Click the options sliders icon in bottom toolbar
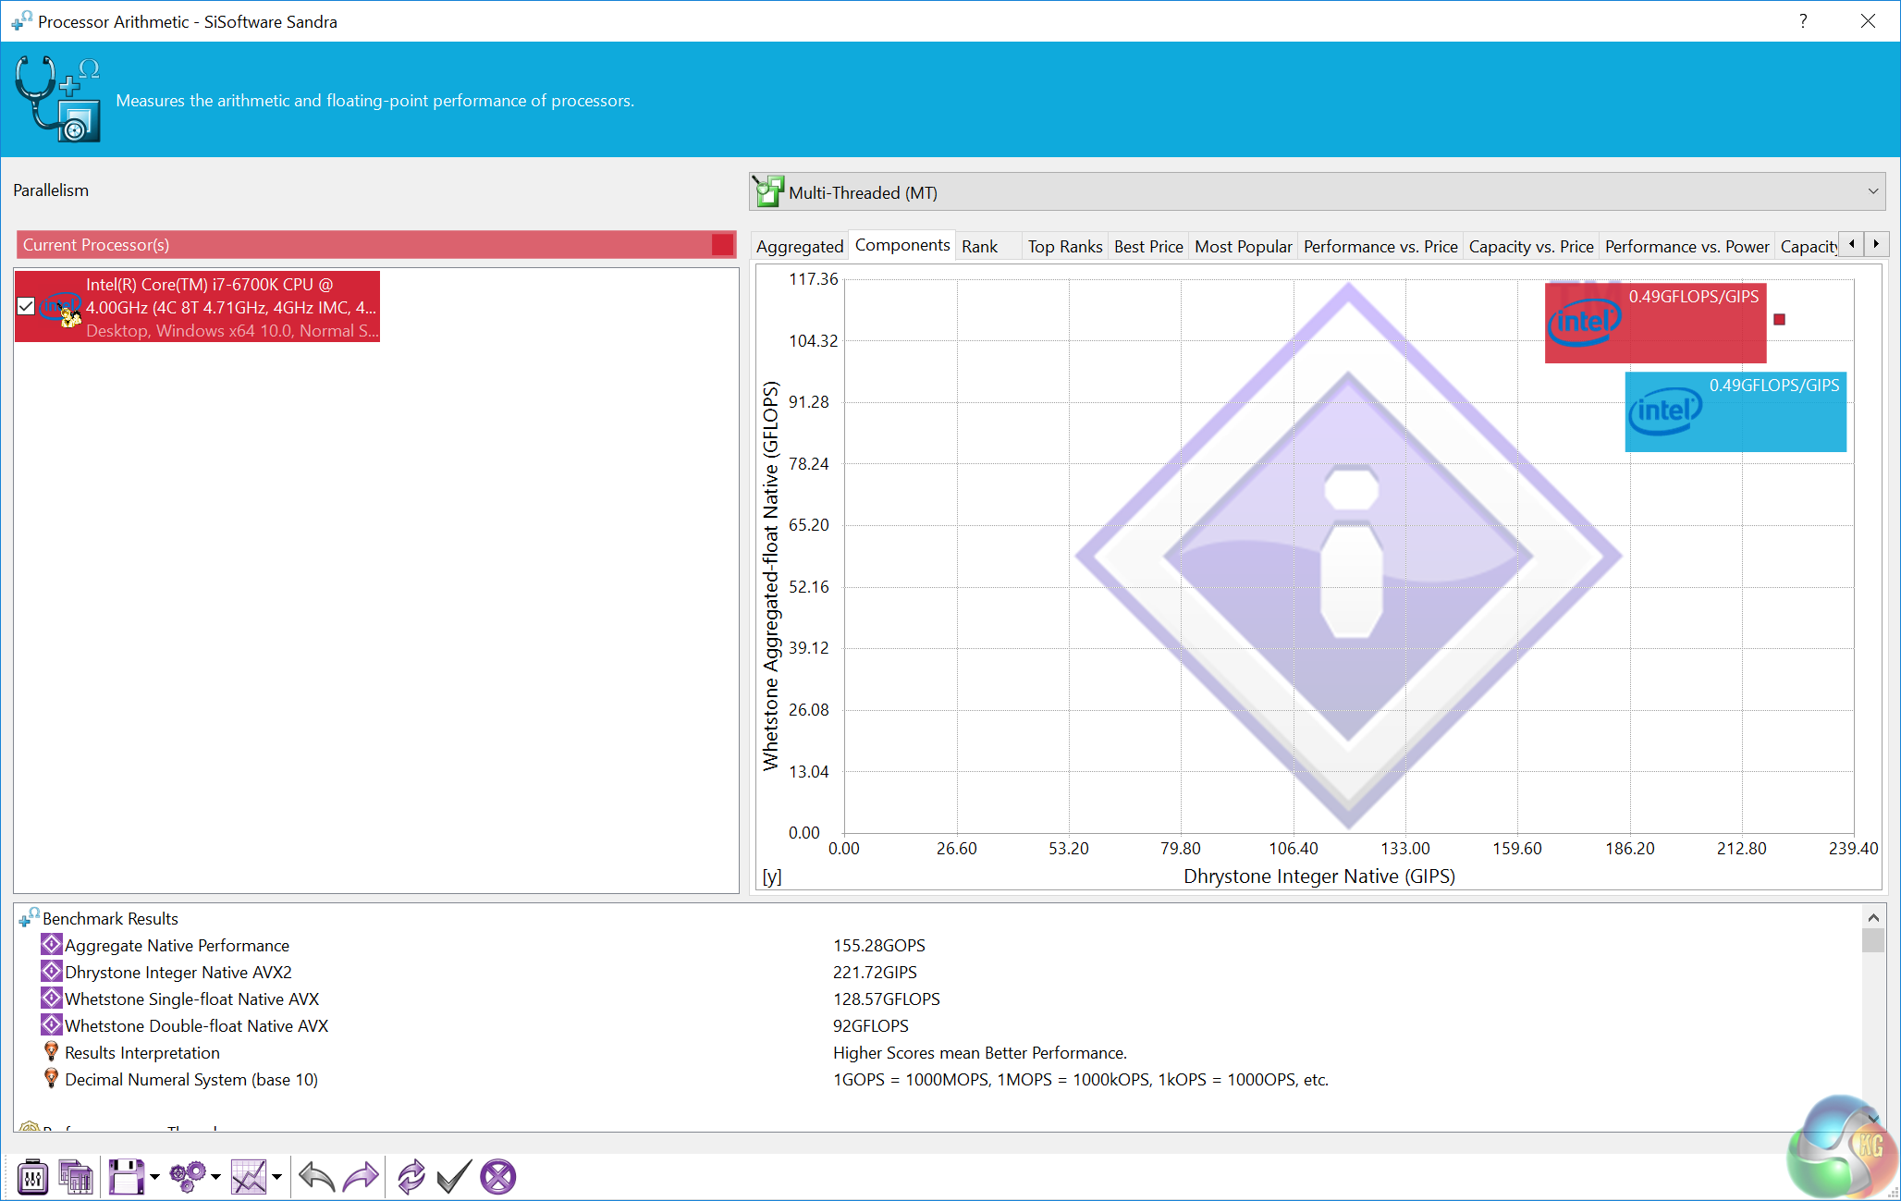The height and width of the screenshot is (1201, 1901). click(x=32, y=1177)
